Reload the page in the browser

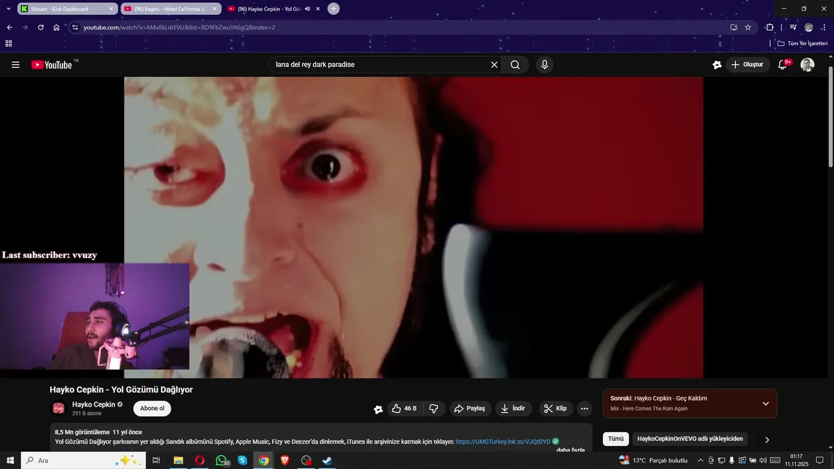pos(40,27)
